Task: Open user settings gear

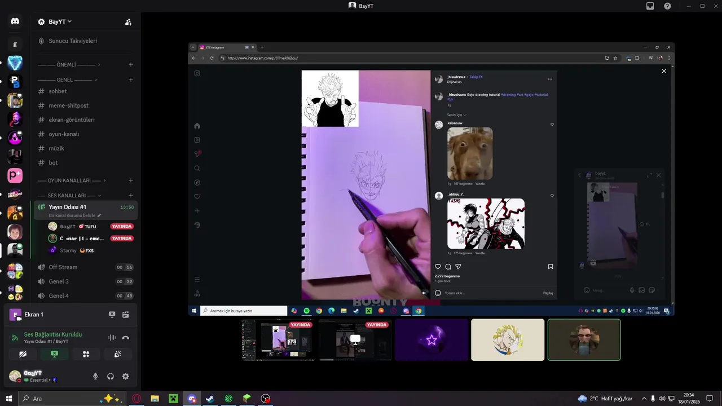Action: click(x=126, y=377)
